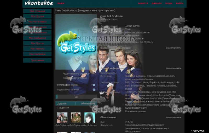Click the hometown value Урай
209x133 pixels.
128,29
